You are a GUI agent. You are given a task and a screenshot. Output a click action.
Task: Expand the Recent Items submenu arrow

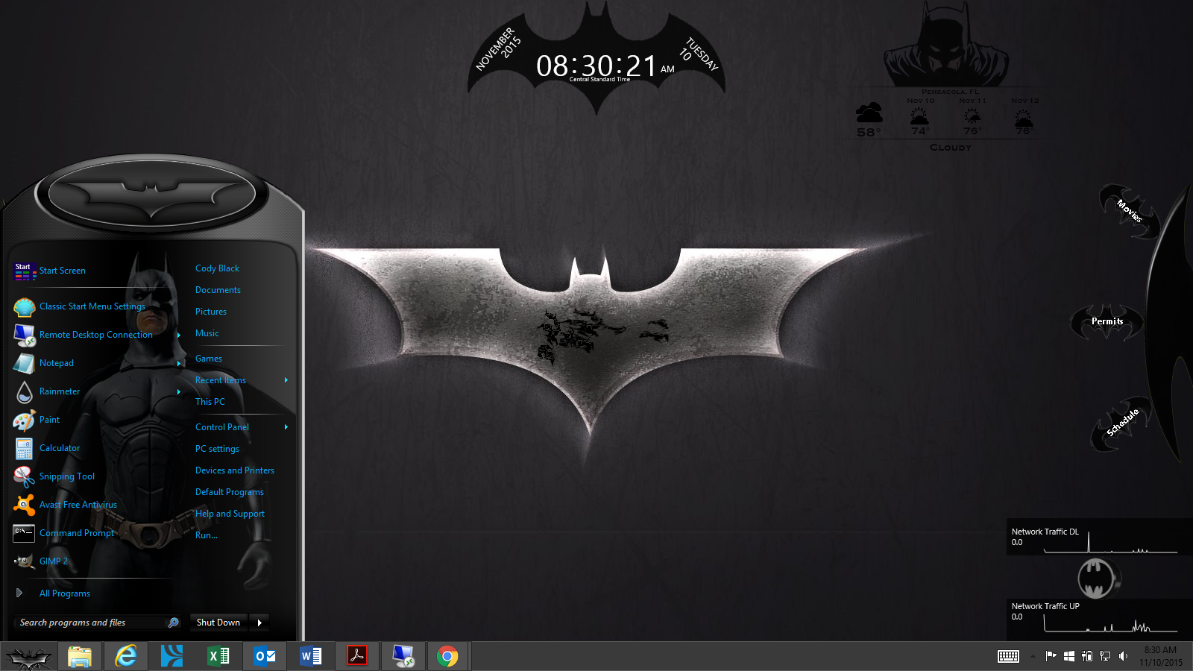(x=286, y=380)
